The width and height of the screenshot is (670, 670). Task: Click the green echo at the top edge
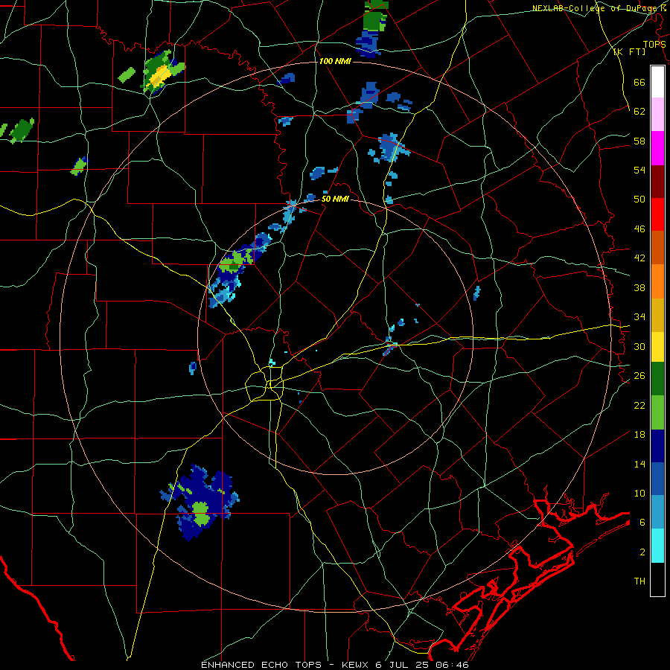pyautogui.click(x=375, y=16)
